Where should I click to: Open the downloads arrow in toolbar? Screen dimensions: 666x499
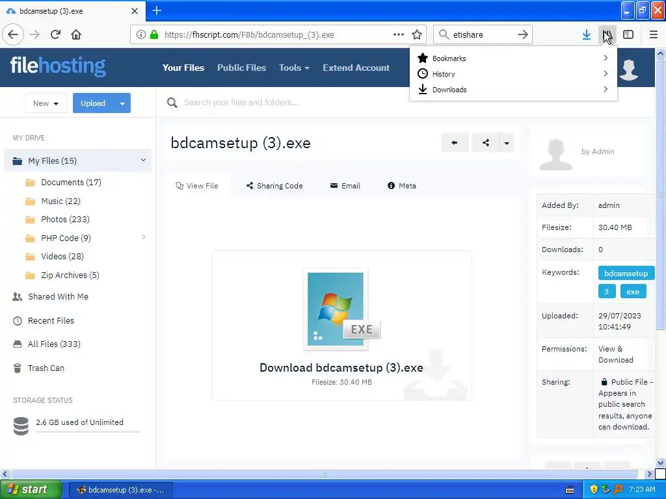coord(587,34)
